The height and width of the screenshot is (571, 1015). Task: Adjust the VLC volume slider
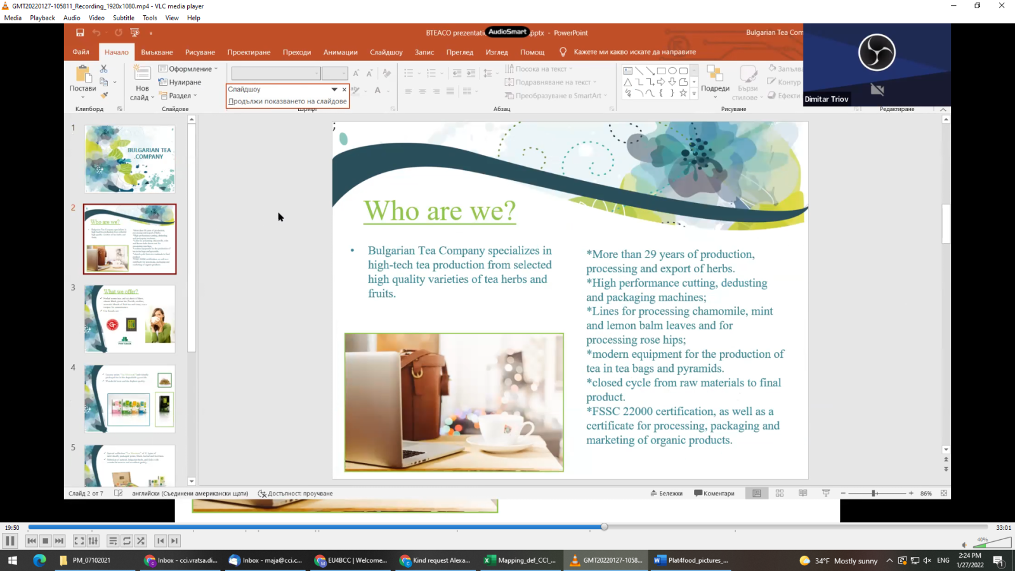(x=992, y=542)
